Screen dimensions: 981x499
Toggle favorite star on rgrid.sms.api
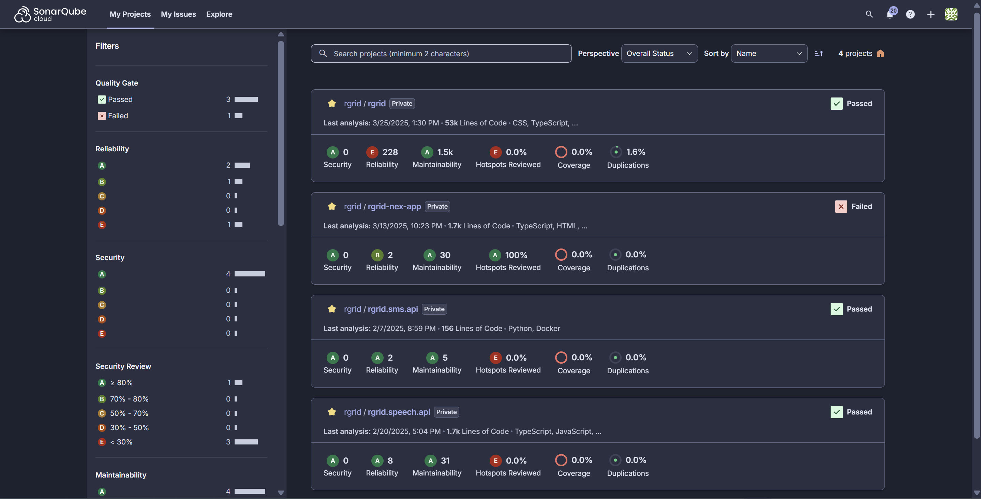click(x=332, y=309)
